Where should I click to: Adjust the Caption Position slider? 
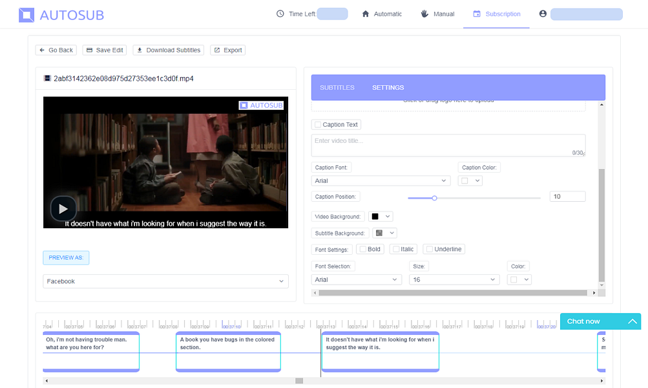click(434, 198)
